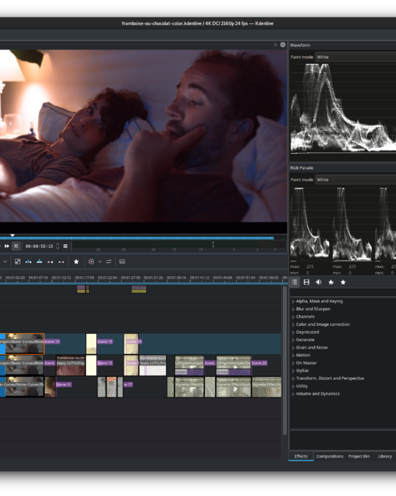Close the monitor panel with the X icon
Screen dimensions: 396x496
pos(283,45)
